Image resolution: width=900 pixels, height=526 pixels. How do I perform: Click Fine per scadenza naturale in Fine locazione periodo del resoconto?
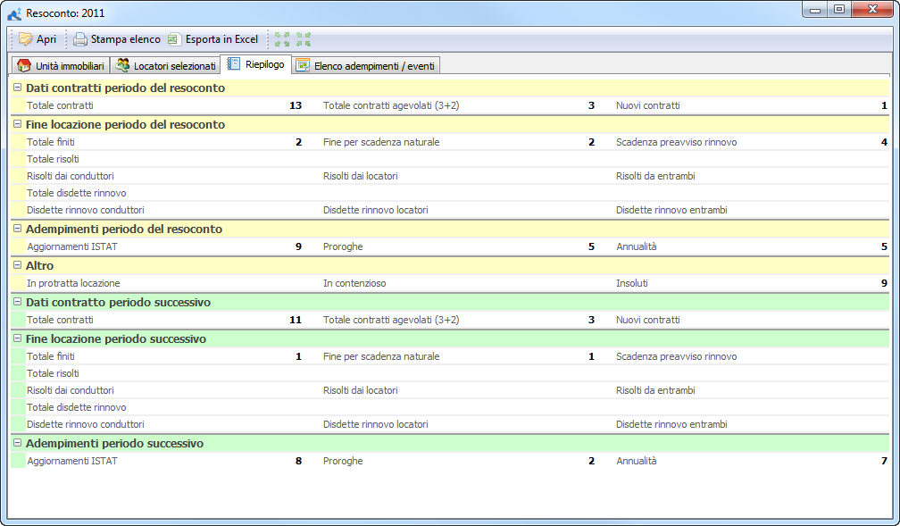pyautogui.click(x=381, y=142)
